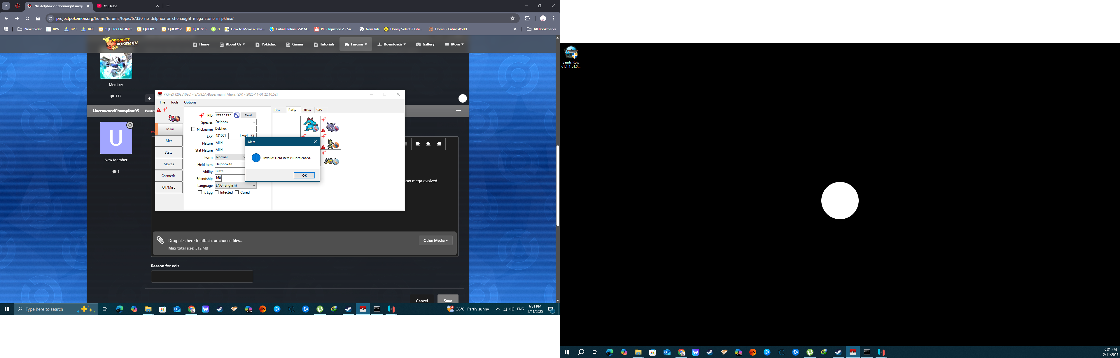Click the paperclip attach files icon
1120x358 pixels.
(160, 240)
